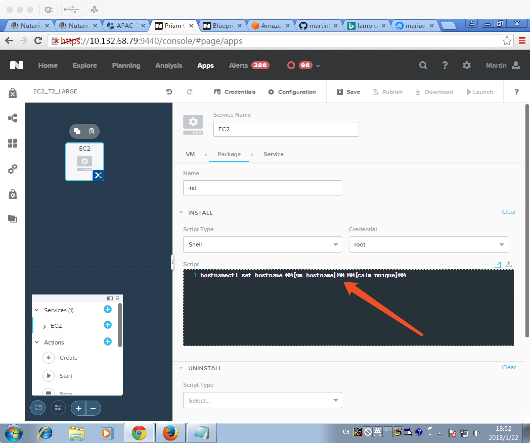Click the Add Service plus icon in panel
This screenshot has width=530, height=443.
tap(108, 310)
